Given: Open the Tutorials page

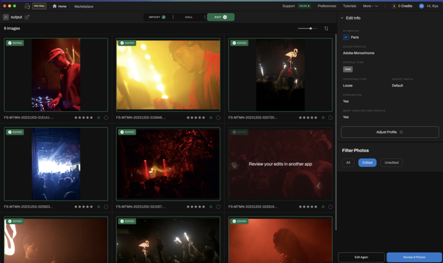Looking at the screenshot, I should [x=349, y=6].
